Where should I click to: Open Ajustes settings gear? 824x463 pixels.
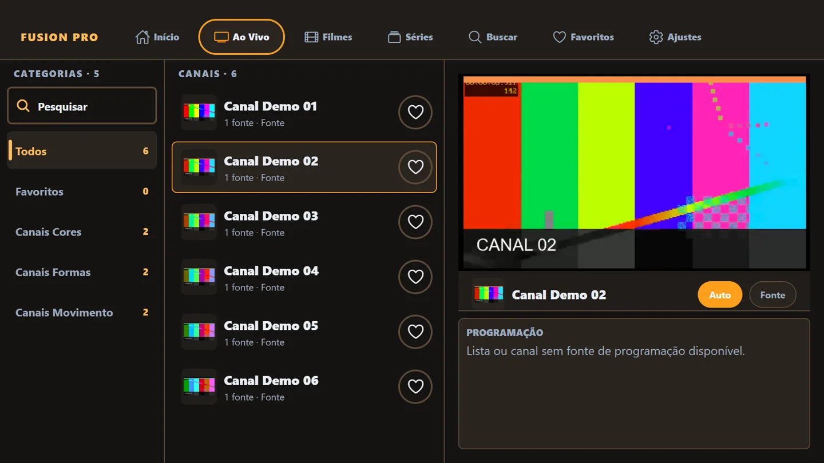click(x=675, y=37)
